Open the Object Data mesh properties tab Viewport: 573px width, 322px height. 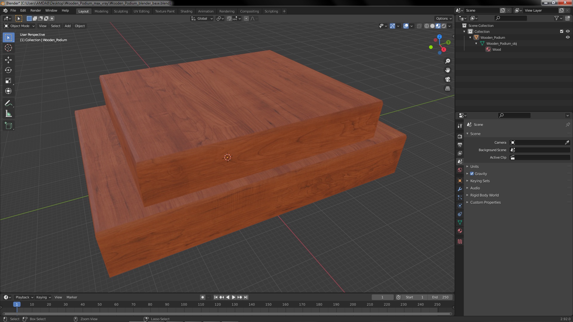click(460, 222)
